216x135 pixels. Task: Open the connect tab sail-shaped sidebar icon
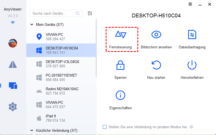[13, 64]
